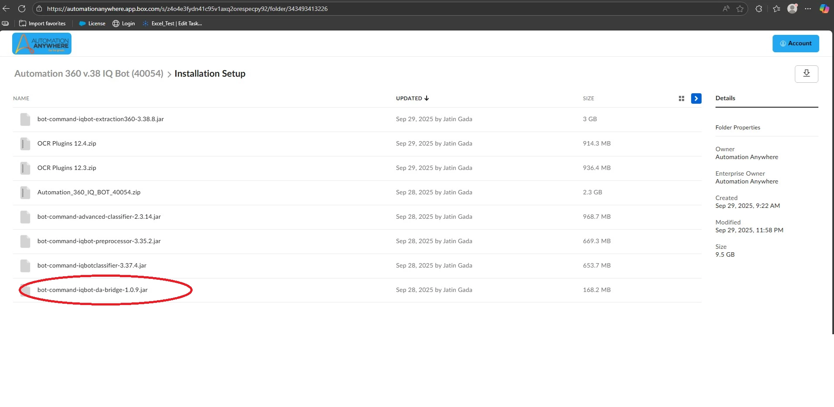Open the browser settings and more menu
The height and width of the screenshot is (407, 834).
click(x=808, y=9)
